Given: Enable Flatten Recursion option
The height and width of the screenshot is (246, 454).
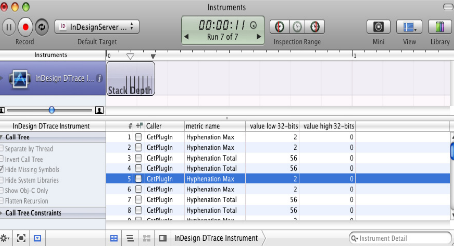Looking at the screenshot, I should click(2, 201).
